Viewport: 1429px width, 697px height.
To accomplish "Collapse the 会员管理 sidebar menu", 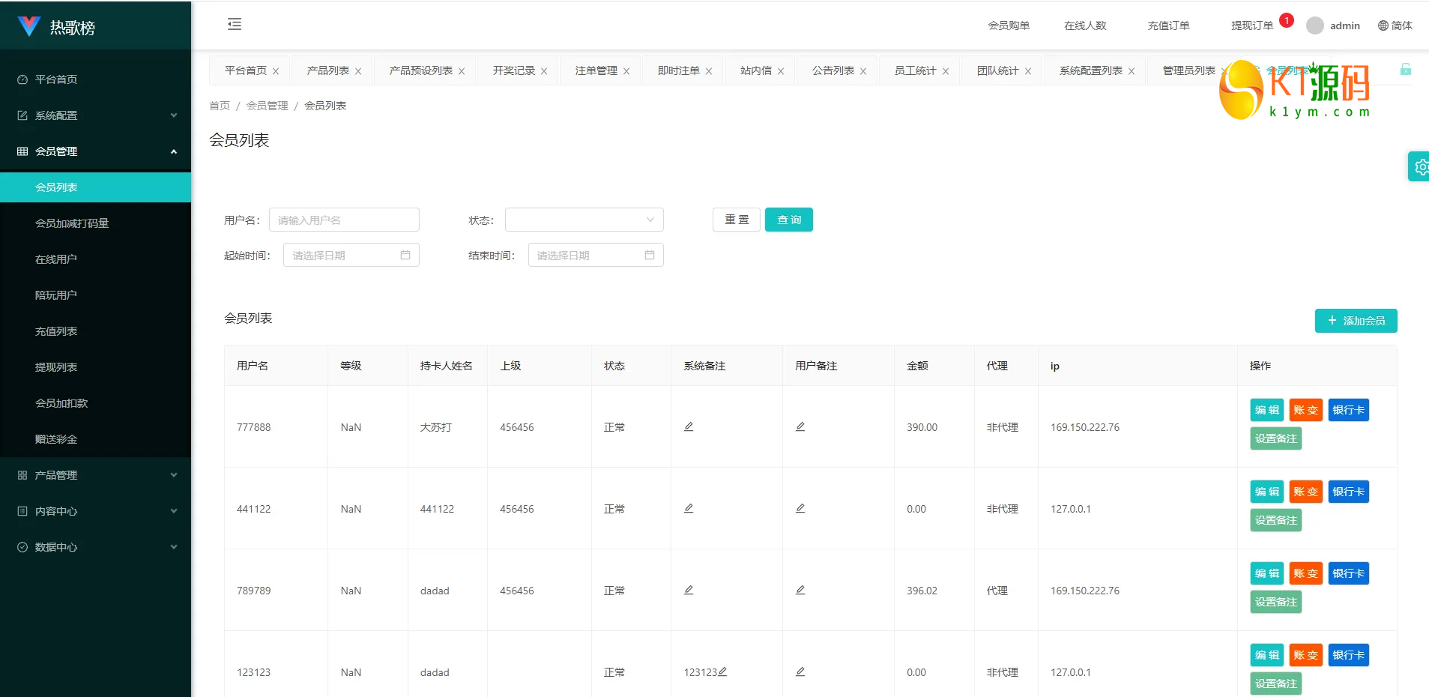I will click(96, 151).
